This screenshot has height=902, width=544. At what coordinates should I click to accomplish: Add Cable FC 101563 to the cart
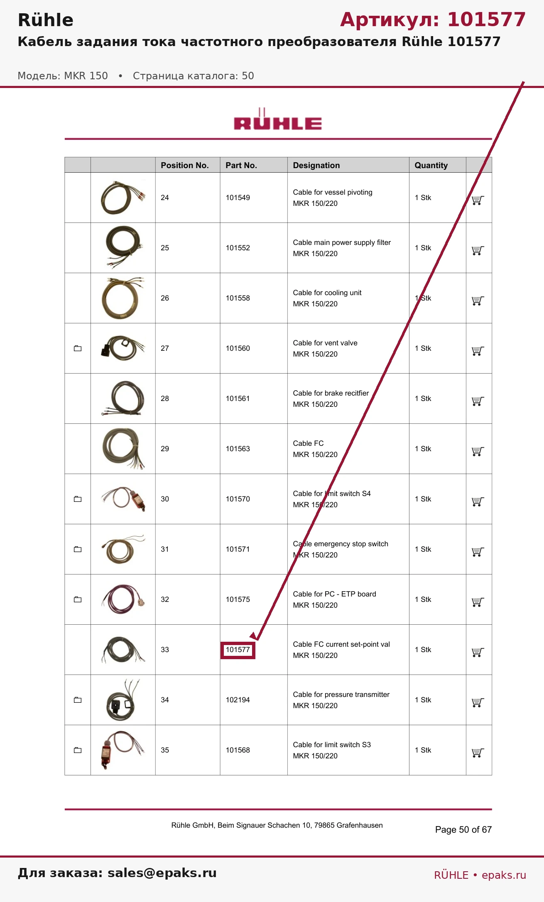click(478, 451)
